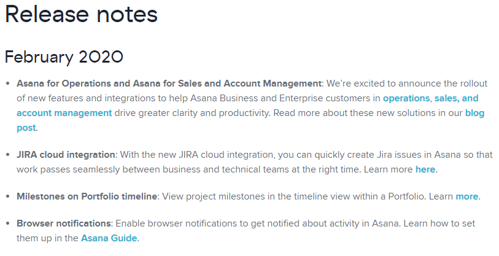499x256 pixels.
Task: Click the "blog post" link
Action: coord(474,113)
